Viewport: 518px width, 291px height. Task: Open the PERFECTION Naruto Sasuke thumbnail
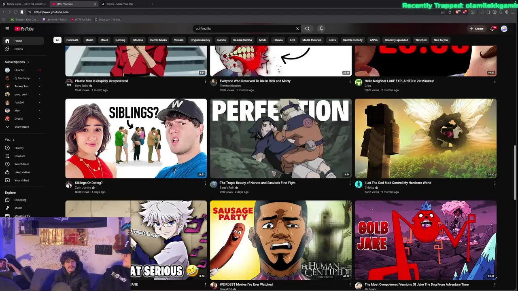click(x=281, y=138)
